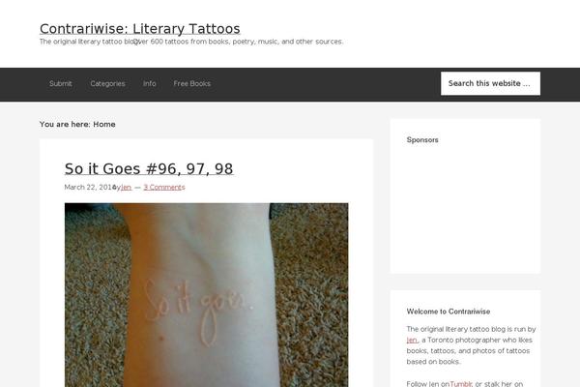Click the Welcome to Contrariwise heading
Image resolution: width=580 pixels, height=387 pixels.
click(449, 312)
